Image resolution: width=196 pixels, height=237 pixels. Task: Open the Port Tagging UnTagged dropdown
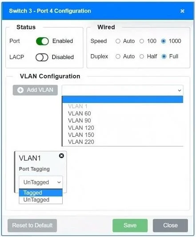pyautogui.click(x=41, y=182)
